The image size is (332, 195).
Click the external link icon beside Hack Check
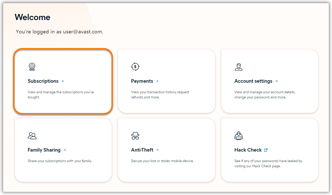coord(266,150)
